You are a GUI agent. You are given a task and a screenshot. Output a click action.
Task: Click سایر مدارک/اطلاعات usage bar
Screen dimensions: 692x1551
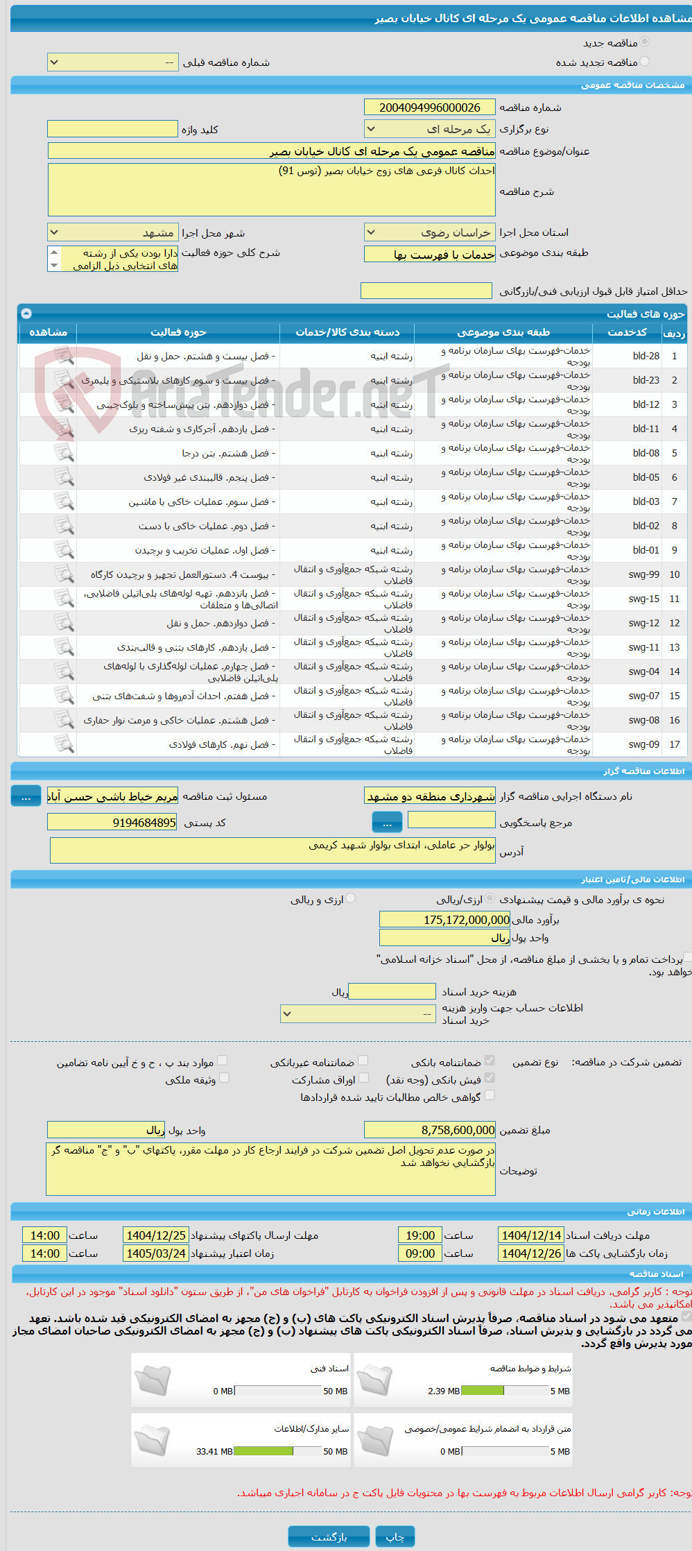(277, 1451)
